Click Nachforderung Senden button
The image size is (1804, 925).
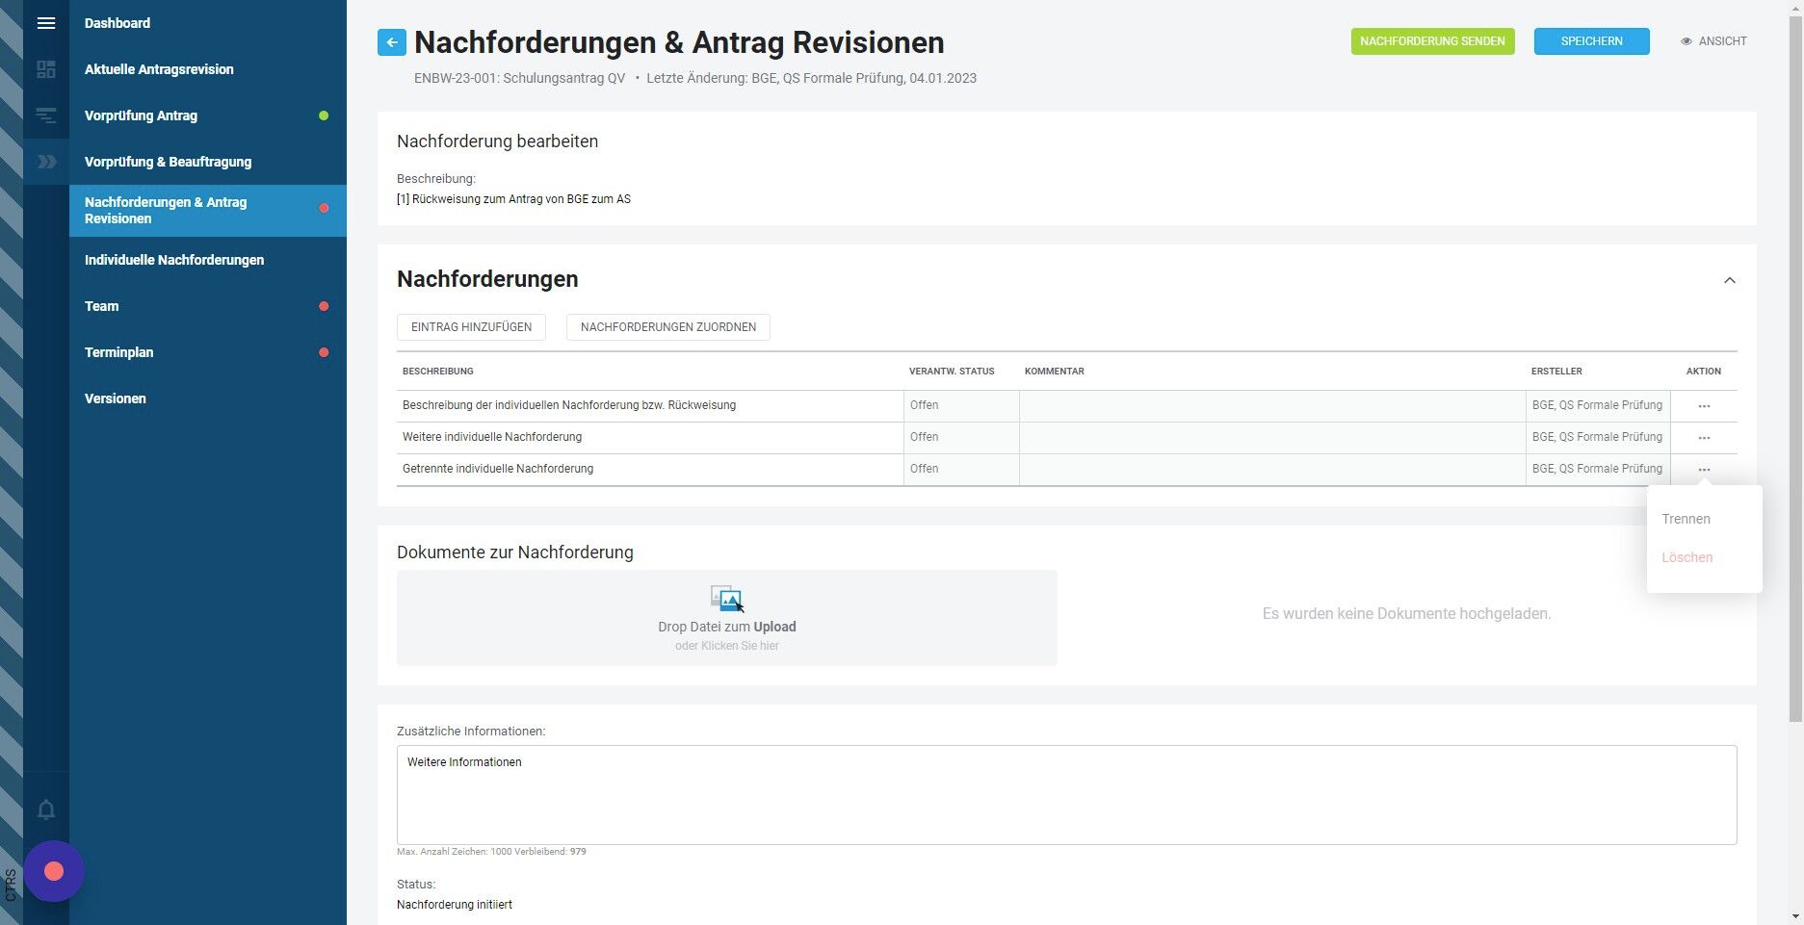coord(1432,41)
